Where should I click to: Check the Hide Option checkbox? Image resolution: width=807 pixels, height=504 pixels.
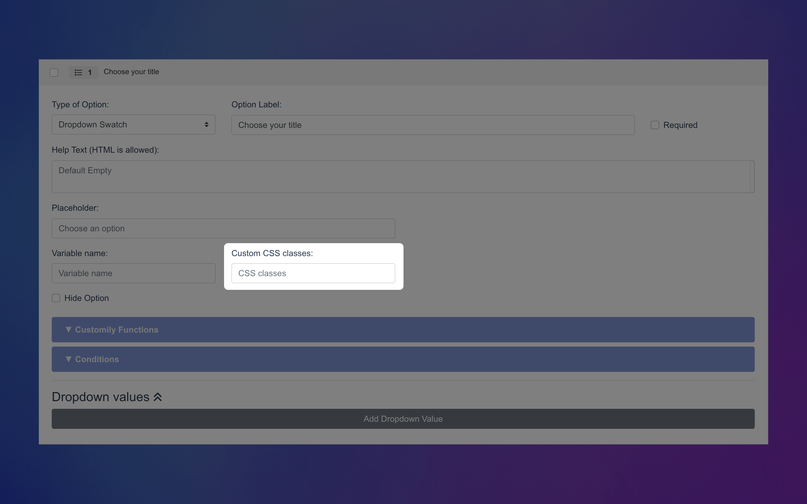(x=55, y=298)
